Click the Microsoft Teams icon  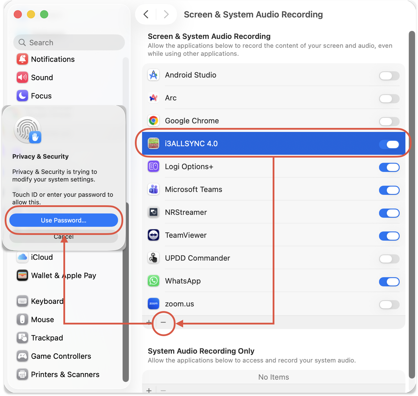(153, 189)
